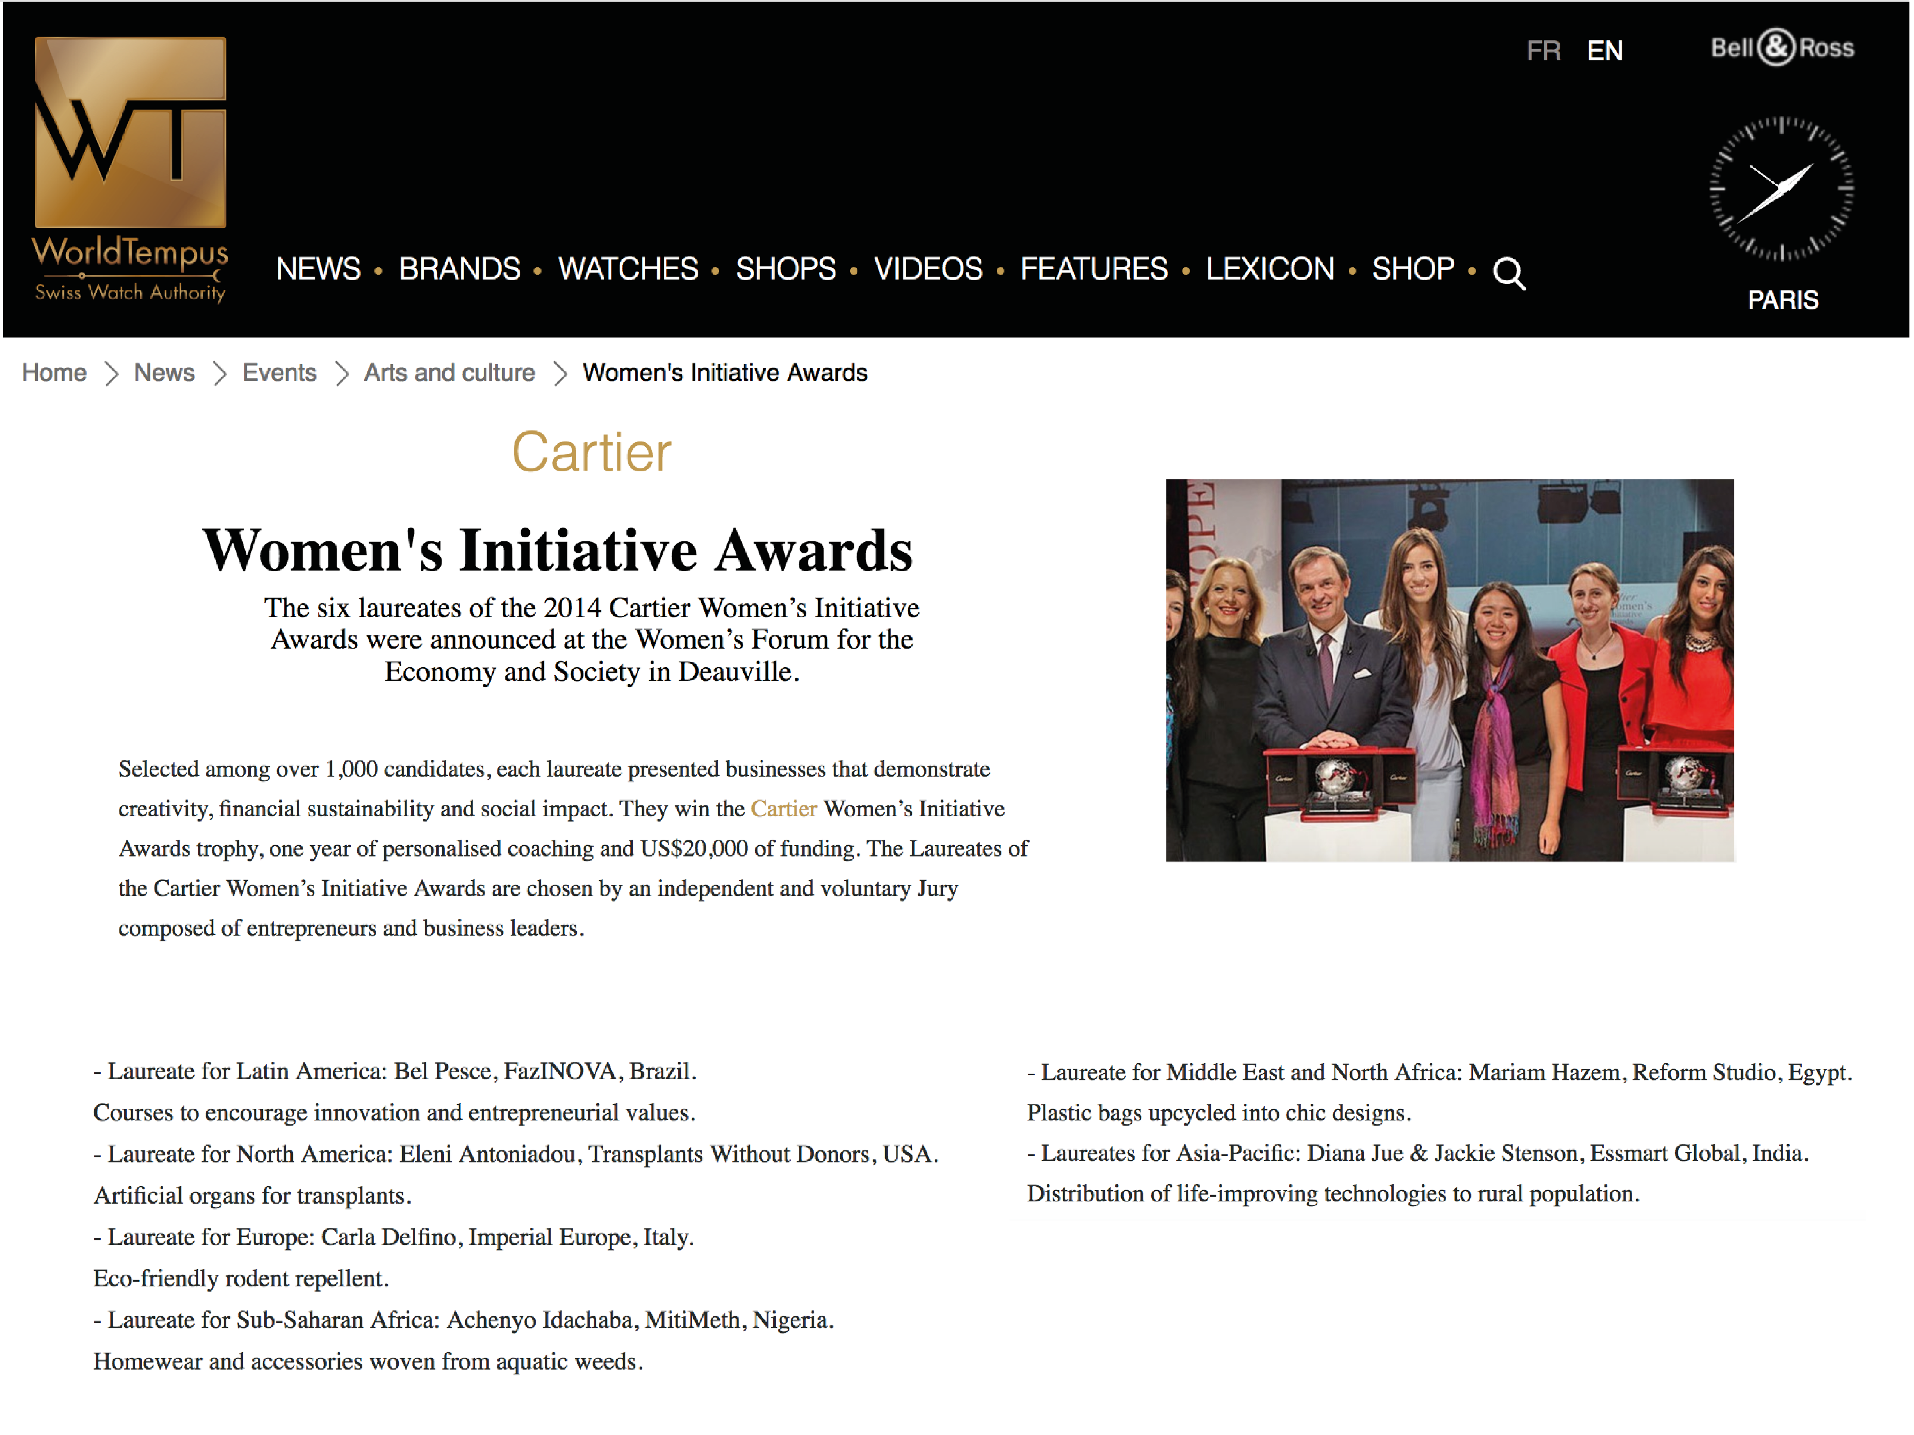
Task: Open the FEATURES menu item
Action: click(x=1094, y=269)
